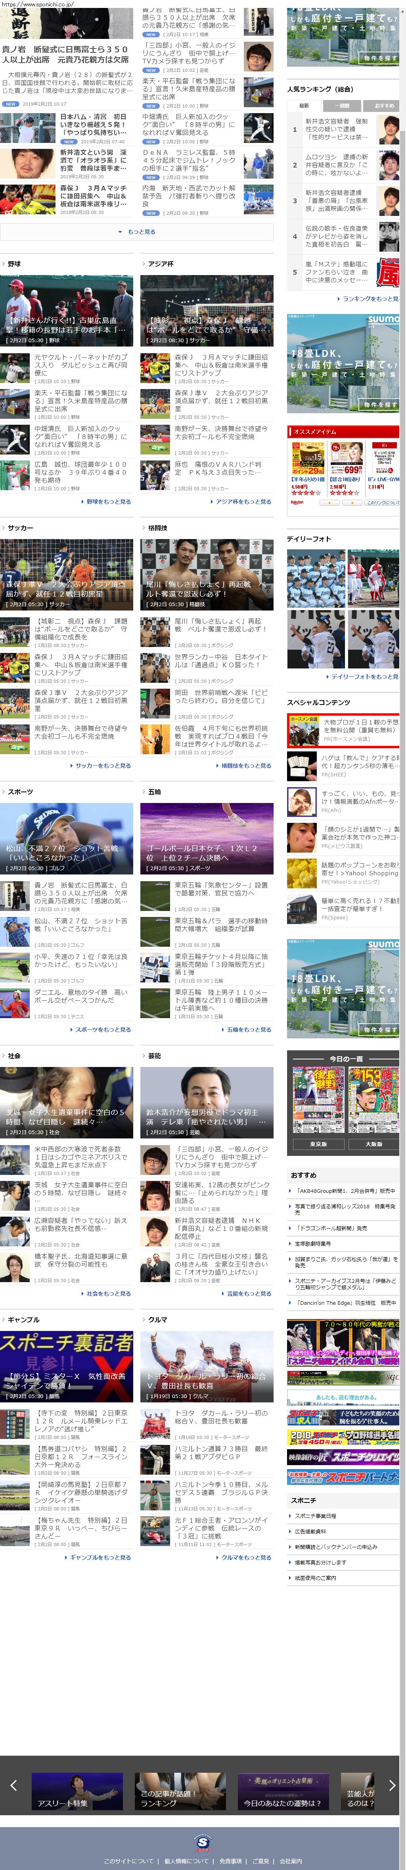
Task: Go to next slide in bottom carousel
Action: click(392, 1785)
